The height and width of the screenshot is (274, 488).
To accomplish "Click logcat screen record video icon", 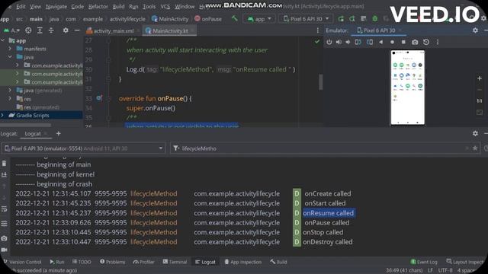I will [x=4, y=250].
